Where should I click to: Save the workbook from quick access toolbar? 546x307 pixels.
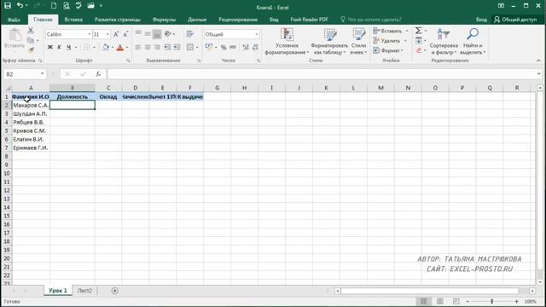(x=8, y=6)
